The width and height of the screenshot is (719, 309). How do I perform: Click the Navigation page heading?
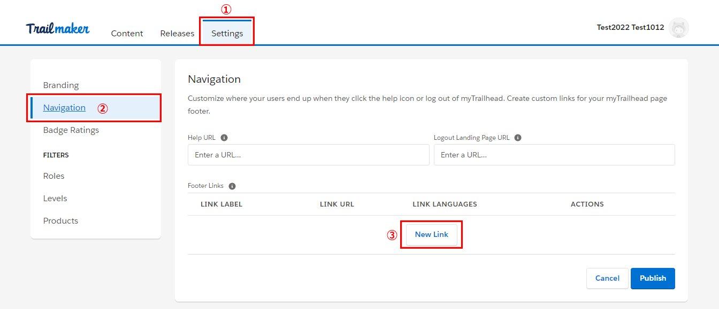tap(214, 79)
